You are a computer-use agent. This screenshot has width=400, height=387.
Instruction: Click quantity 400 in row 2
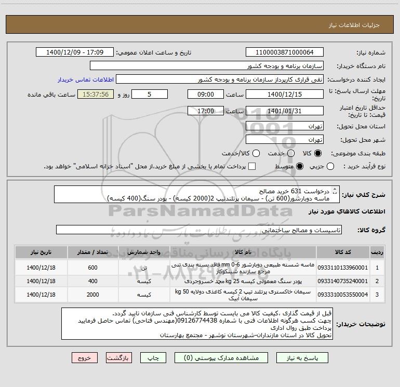[92, 281]
